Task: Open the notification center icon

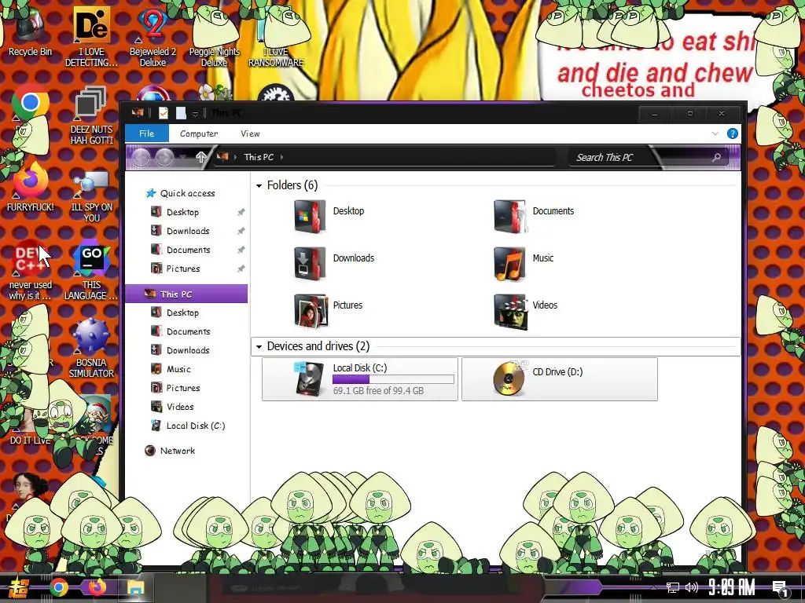Action: coord(781,588)
